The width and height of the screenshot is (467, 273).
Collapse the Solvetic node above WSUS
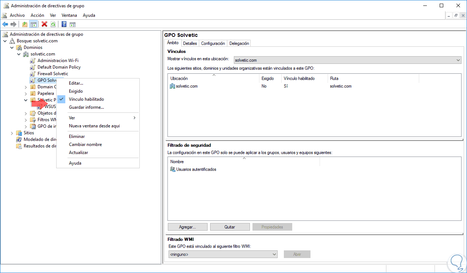[x=26, y=100]
